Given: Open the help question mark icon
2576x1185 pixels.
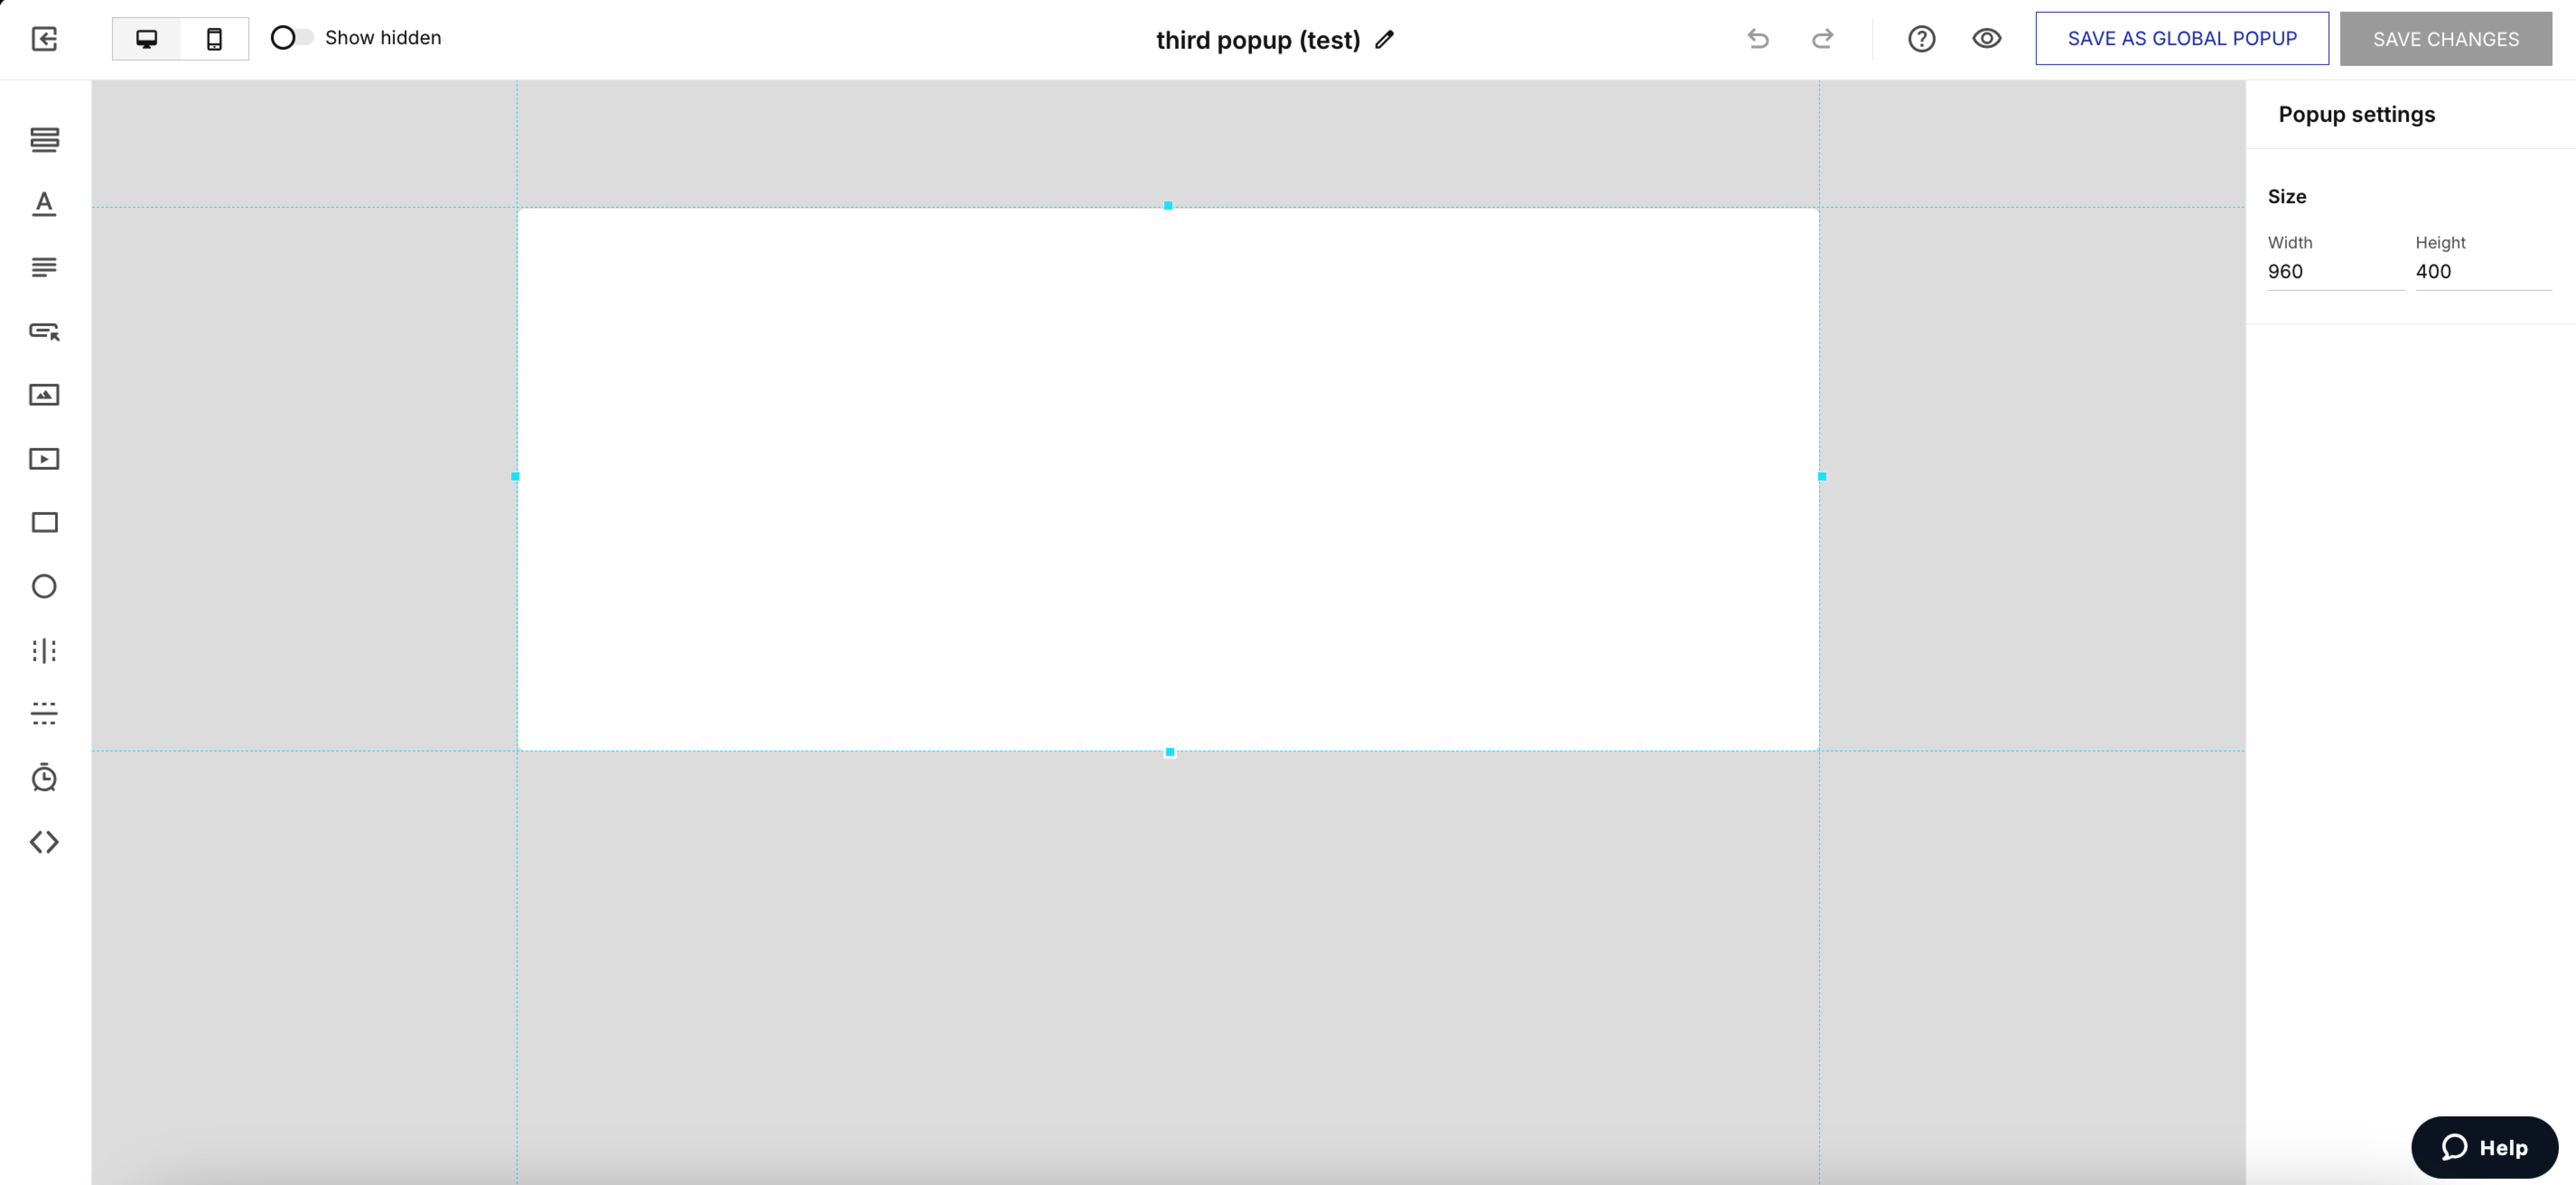Looking at the screenshot, I should [x=1921, y=39].
